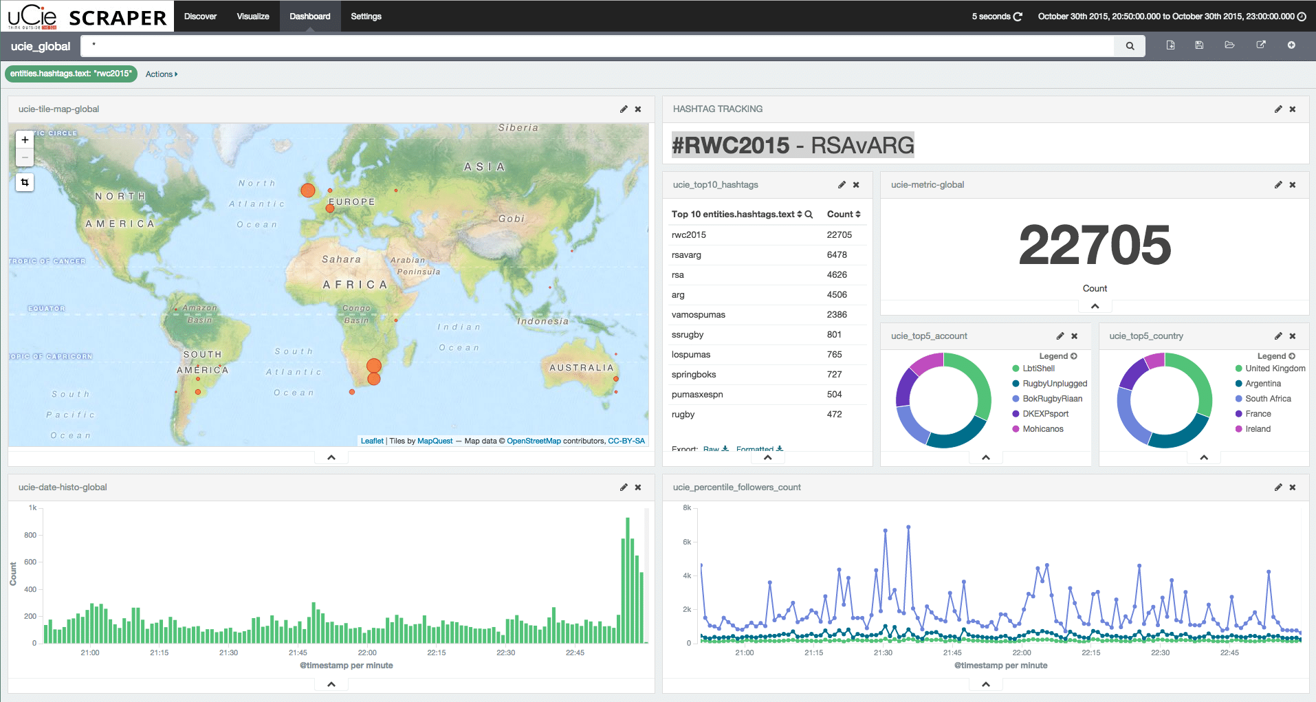Image resolution: width=1316 pixels, height=702 pixels.
Task: Edit the ucie_top5_account panel with pencil icon
Action: tap(1060, 336)
